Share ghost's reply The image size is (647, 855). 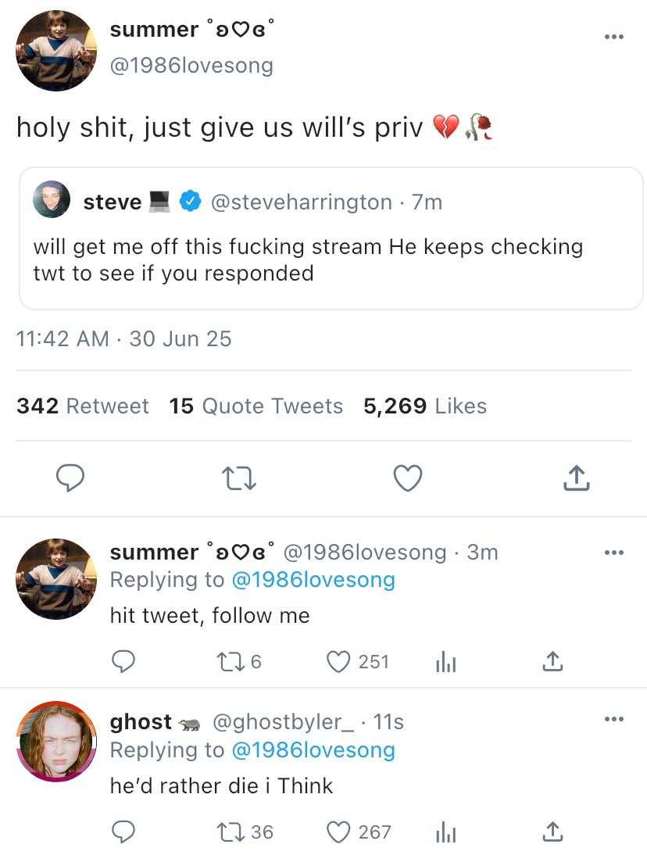click(552, 832)
